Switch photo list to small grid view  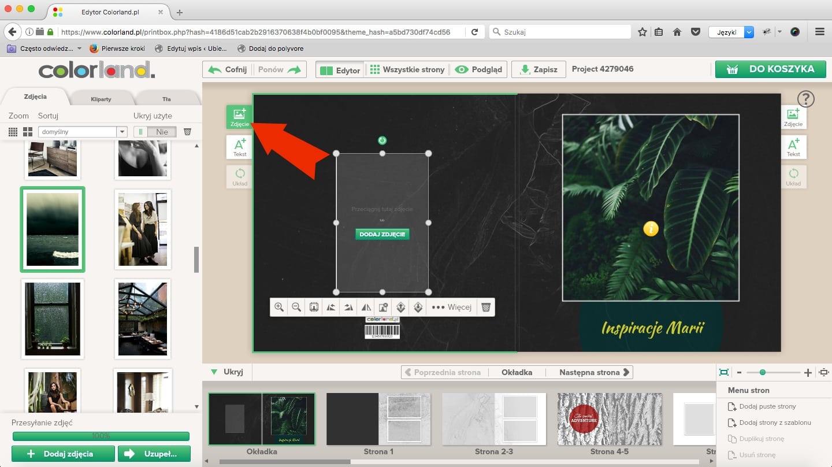tap(13, 132)
